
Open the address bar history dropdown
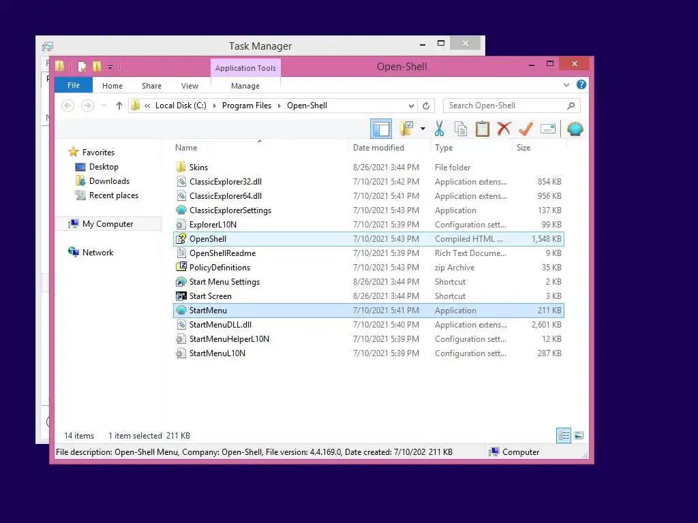click(x=411, y=106)
